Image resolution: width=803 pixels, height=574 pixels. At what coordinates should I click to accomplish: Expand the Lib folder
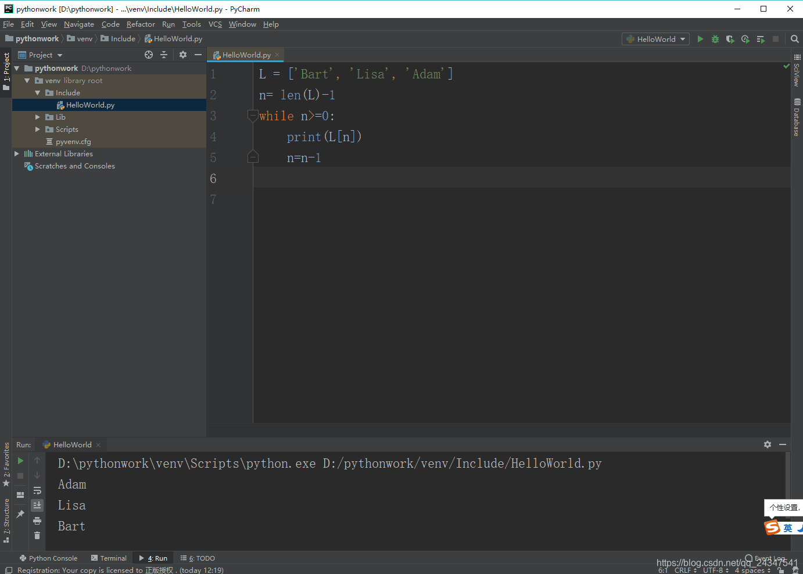coord(38,117)
